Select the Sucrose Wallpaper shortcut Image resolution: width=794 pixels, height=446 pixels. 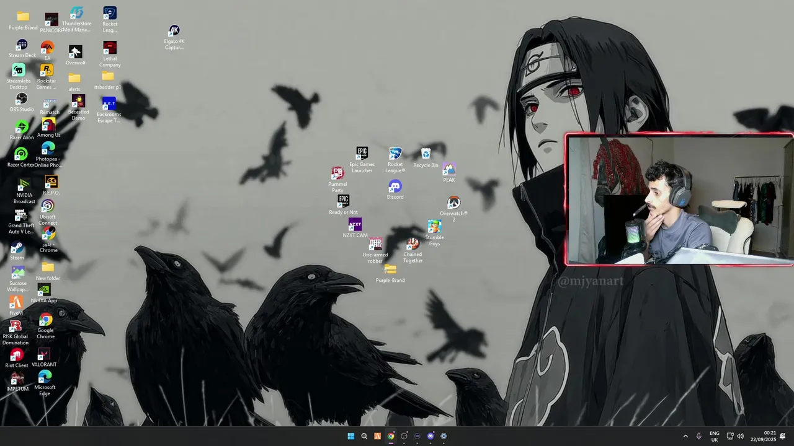coord(18,279)
